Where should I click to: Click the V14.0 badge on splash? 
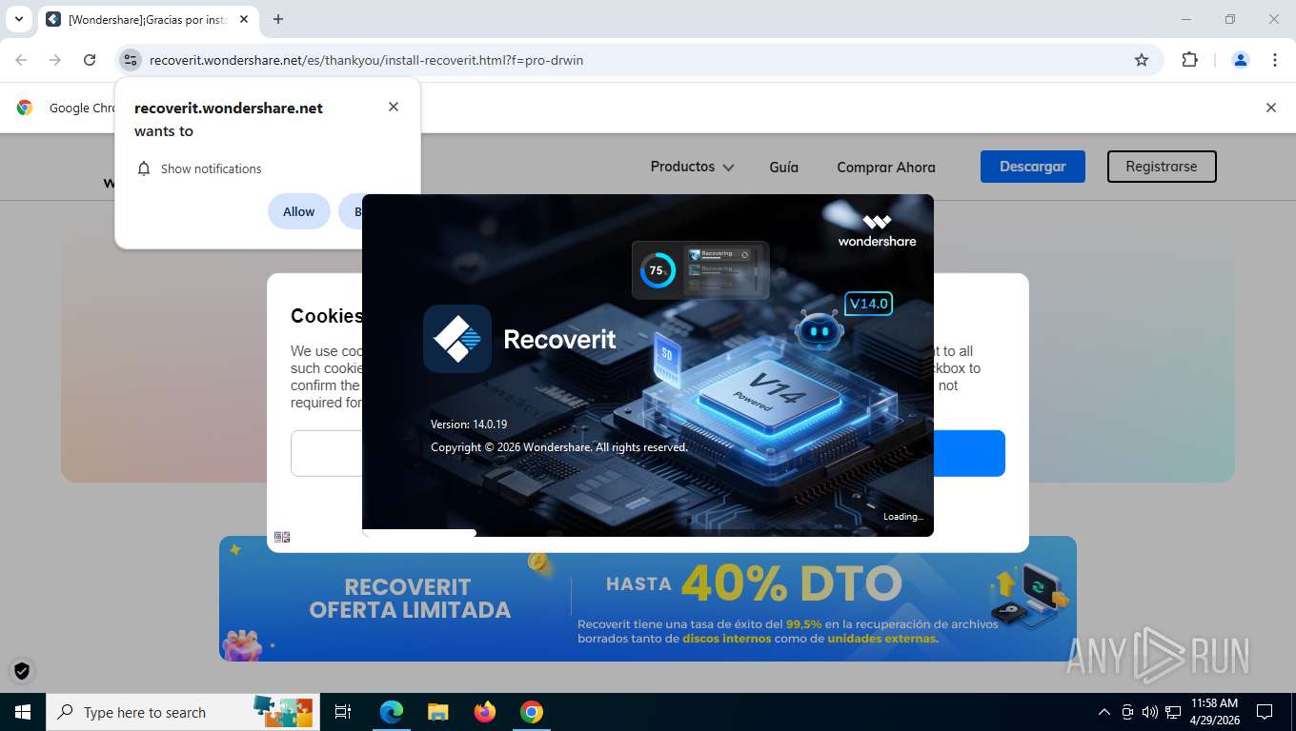[868, 304]
